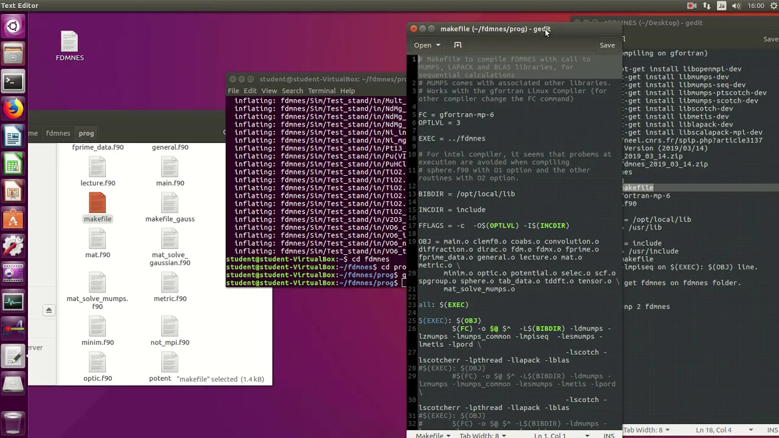The width and height of the screenshot is (779, 438).
Task: Open the network indicator in top bar
Action: (x=707, y=5)
